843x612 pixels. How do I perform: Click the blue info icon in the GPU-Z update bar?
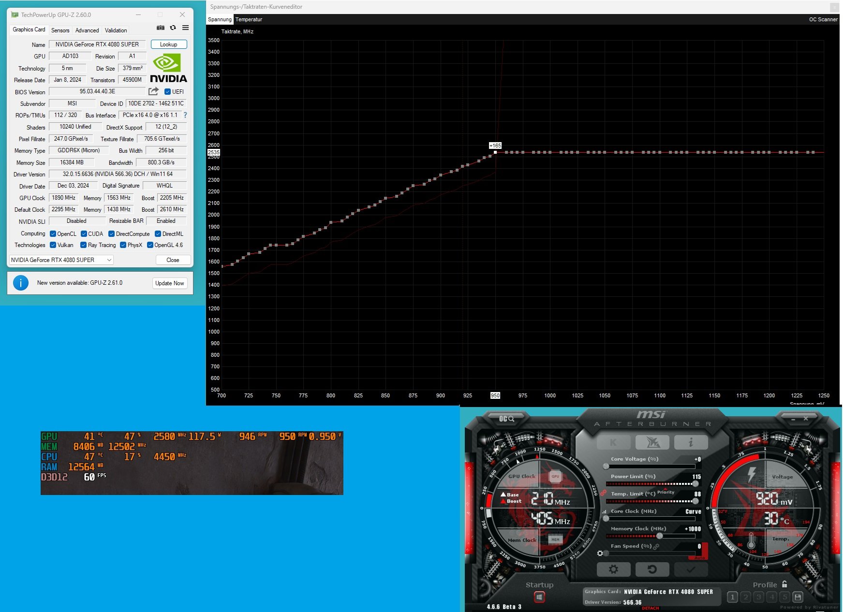(x=21, y=283)
